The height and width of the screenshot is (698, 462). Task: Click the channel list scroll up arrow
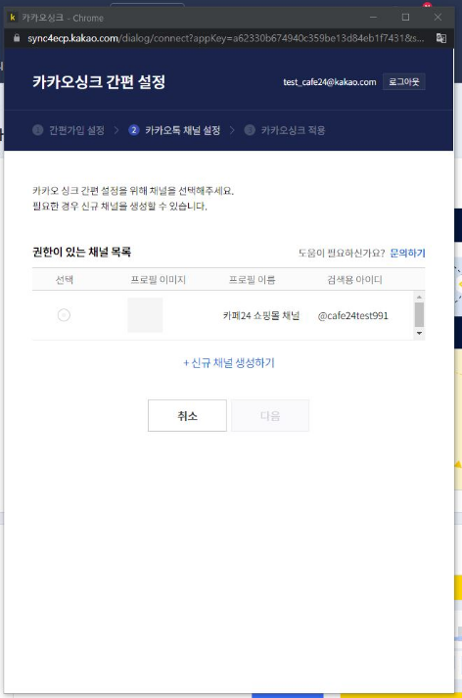419,297
